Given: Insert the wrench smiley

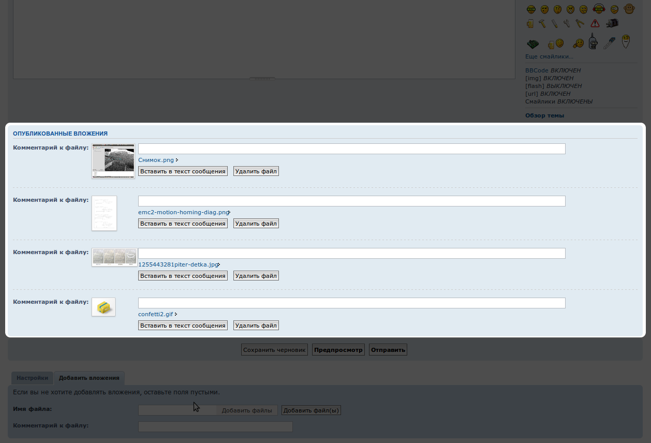Looking at the screenshot, I should click(x=567, y=23).
